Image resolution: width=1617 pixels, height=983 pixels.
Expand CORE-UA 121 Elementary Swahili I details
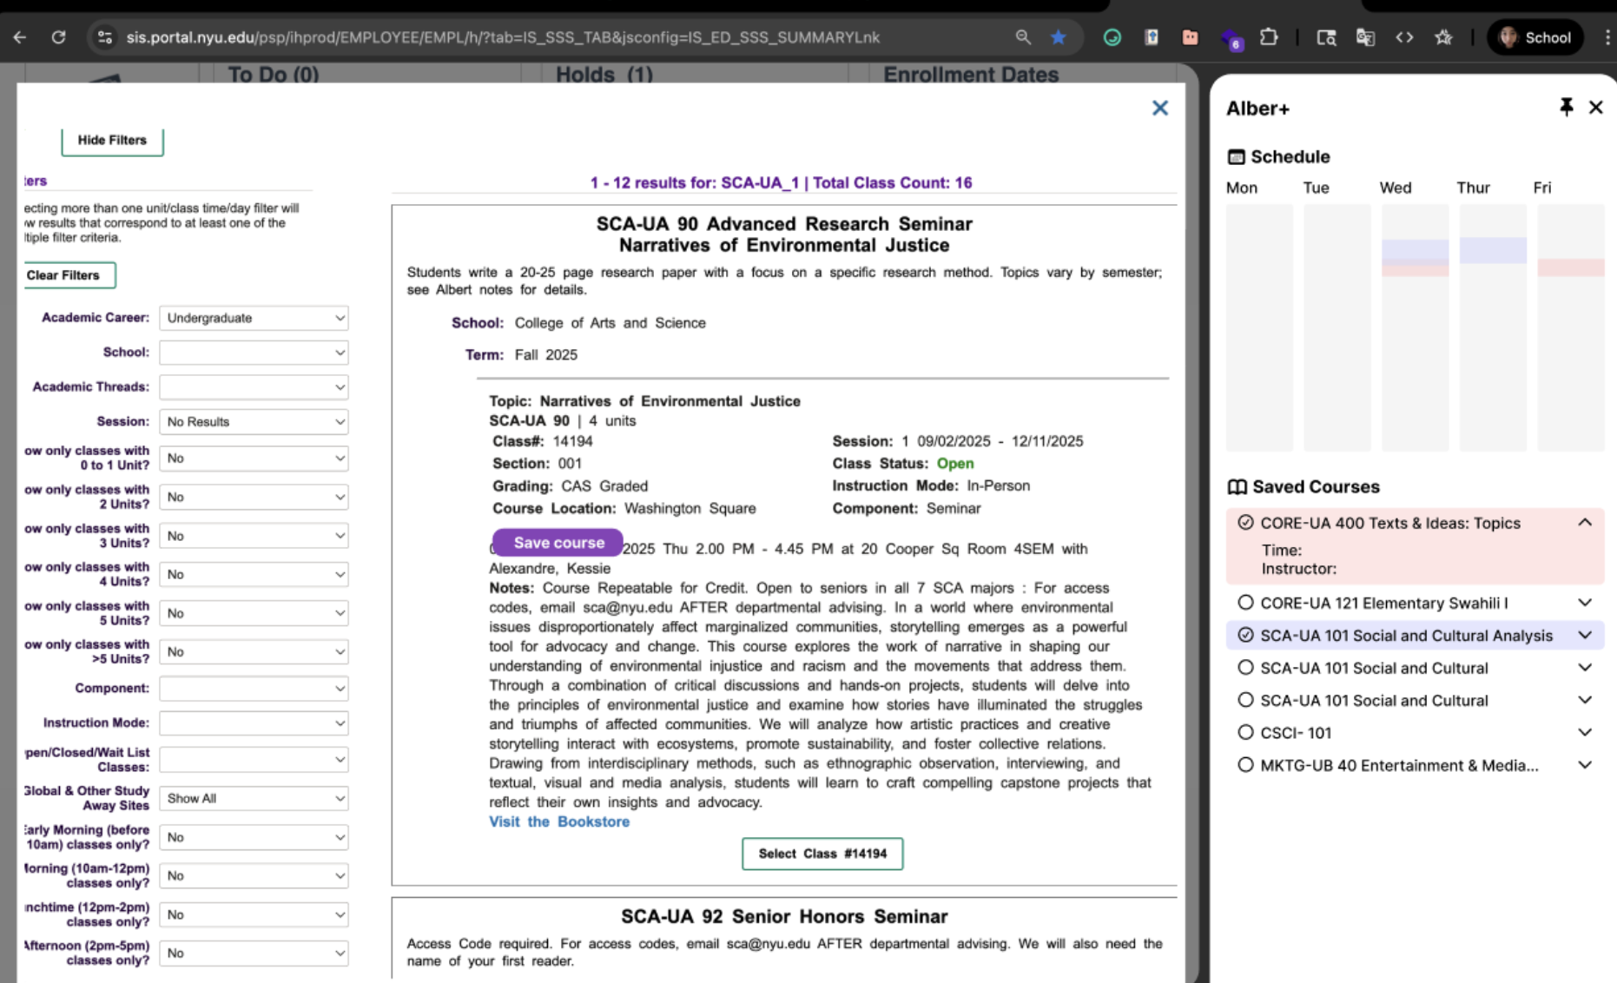click(1585, 603)
